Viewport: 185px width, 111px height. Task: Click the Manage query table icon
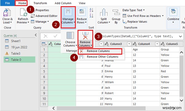point(33,22)
